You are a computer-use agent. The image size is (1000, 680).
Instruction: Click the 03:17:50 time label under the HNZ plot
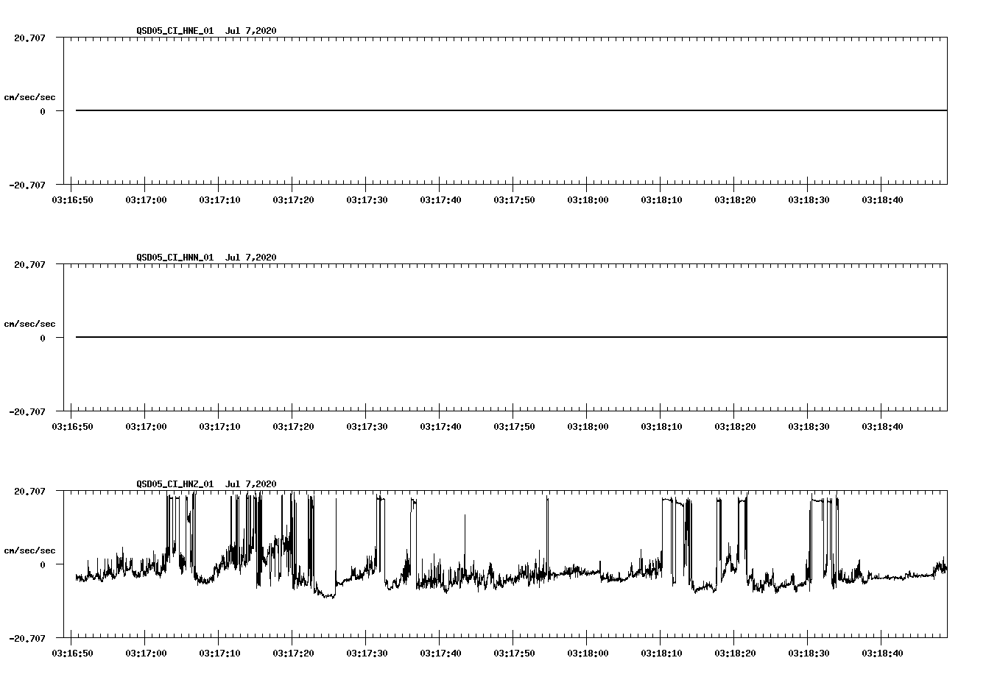click(514, 653)
